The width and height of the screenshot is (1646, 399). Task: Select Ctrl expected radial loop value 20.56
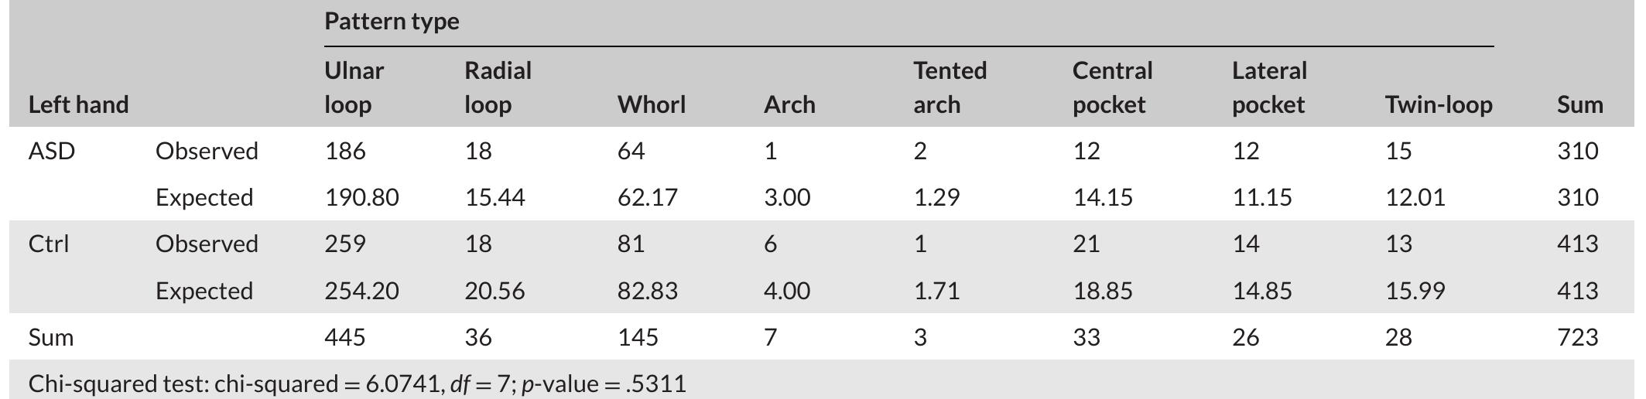tap(494, 291)
